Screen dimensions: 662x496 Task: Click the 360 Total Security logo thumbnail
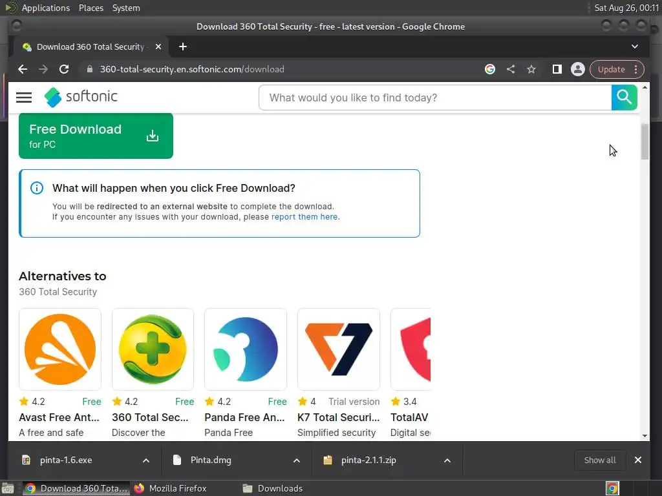click(x=153, y=349)
